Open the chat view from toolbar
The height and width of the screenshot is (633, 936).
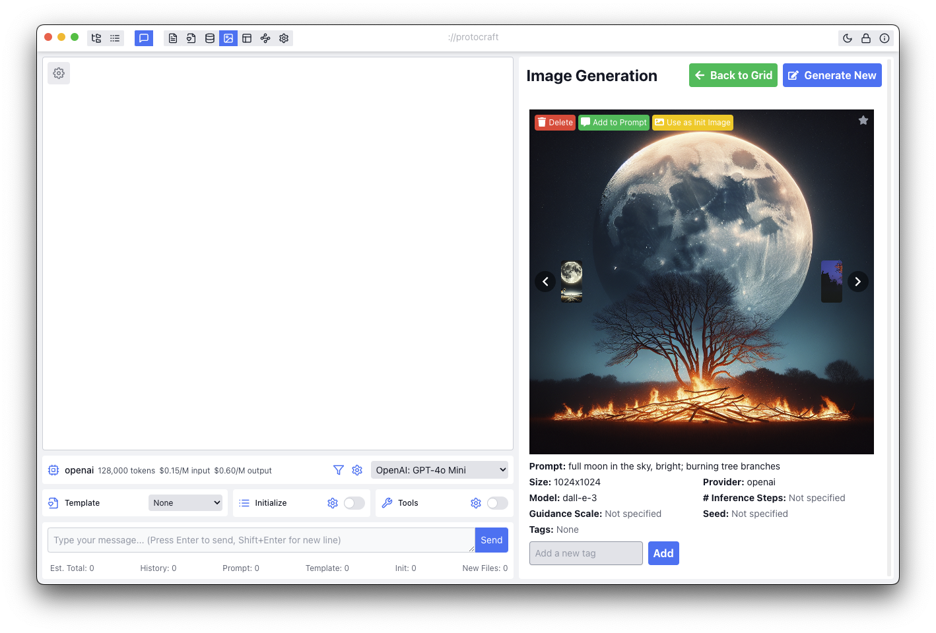click(144, 38)
